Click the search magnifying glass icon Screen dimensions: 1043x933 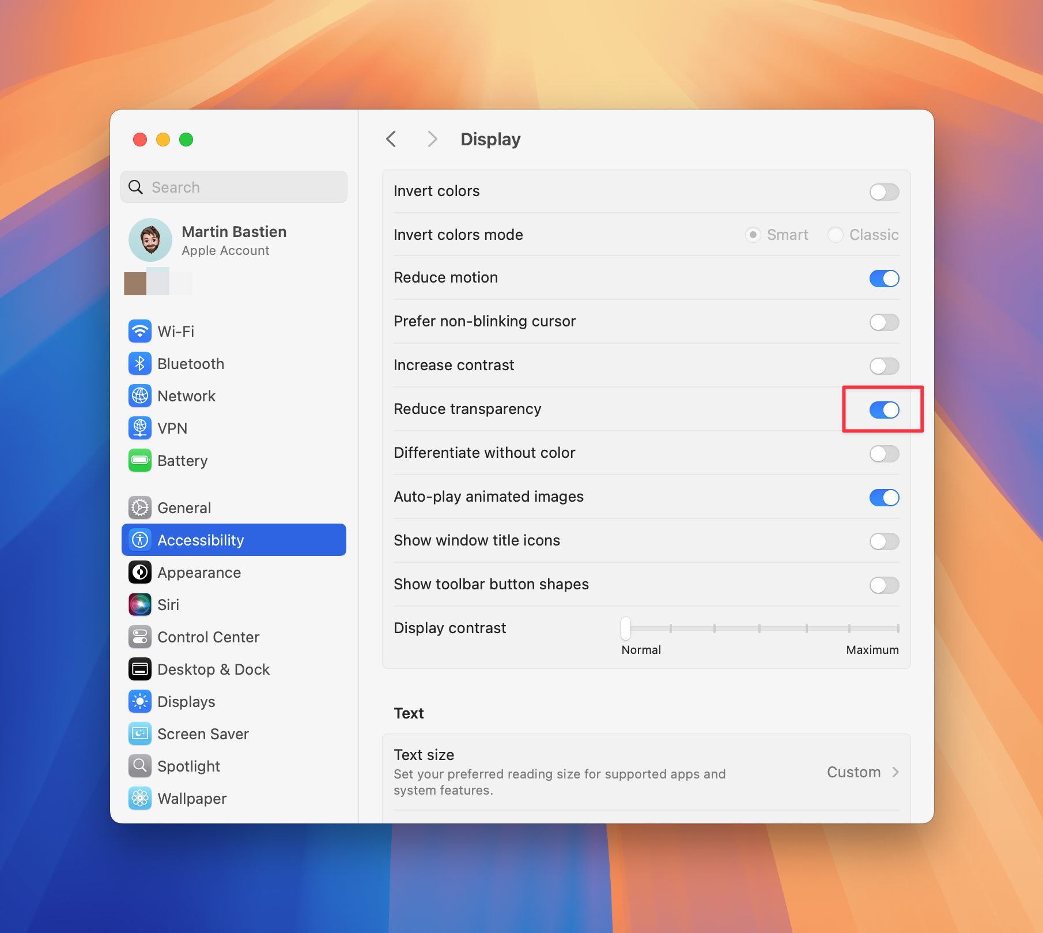click(x=135, y=187)
